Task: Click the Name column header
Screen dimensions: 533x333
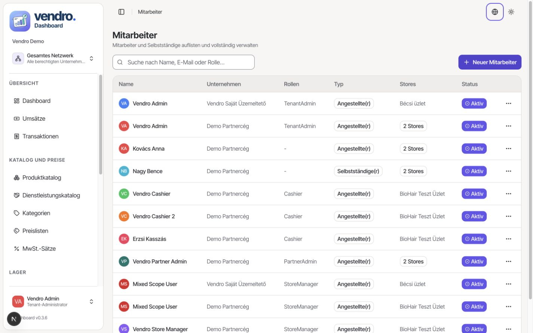Action: point(126,84)
